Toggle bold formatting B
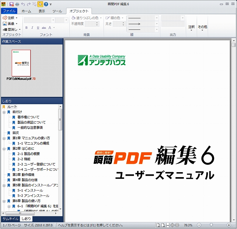The image size is (237, 229). [x=26, y=28]
